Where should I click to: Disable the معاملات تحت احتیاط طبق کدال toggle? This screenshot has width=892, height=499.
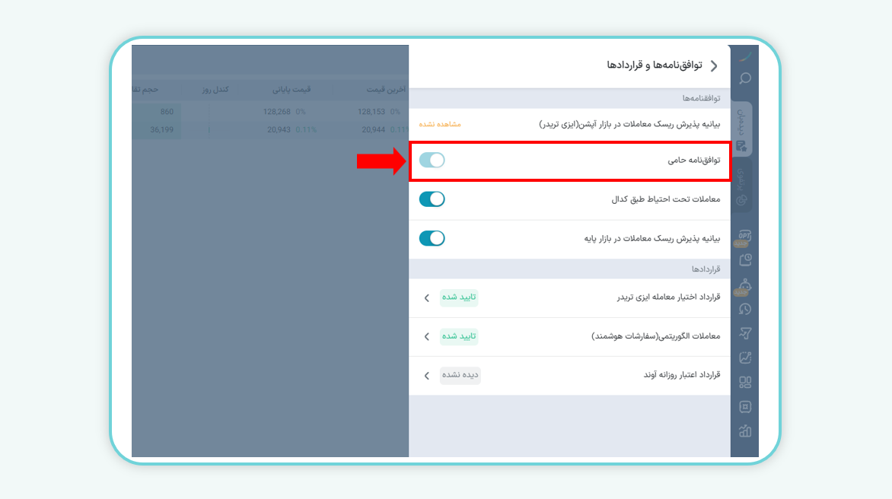pyautogui.click(x=432, y=199)
